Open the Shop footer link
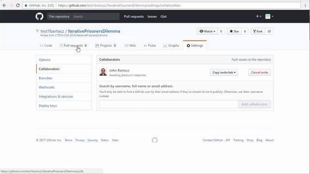Viewport: 310px width, 174px height. (x=250, y=140)
